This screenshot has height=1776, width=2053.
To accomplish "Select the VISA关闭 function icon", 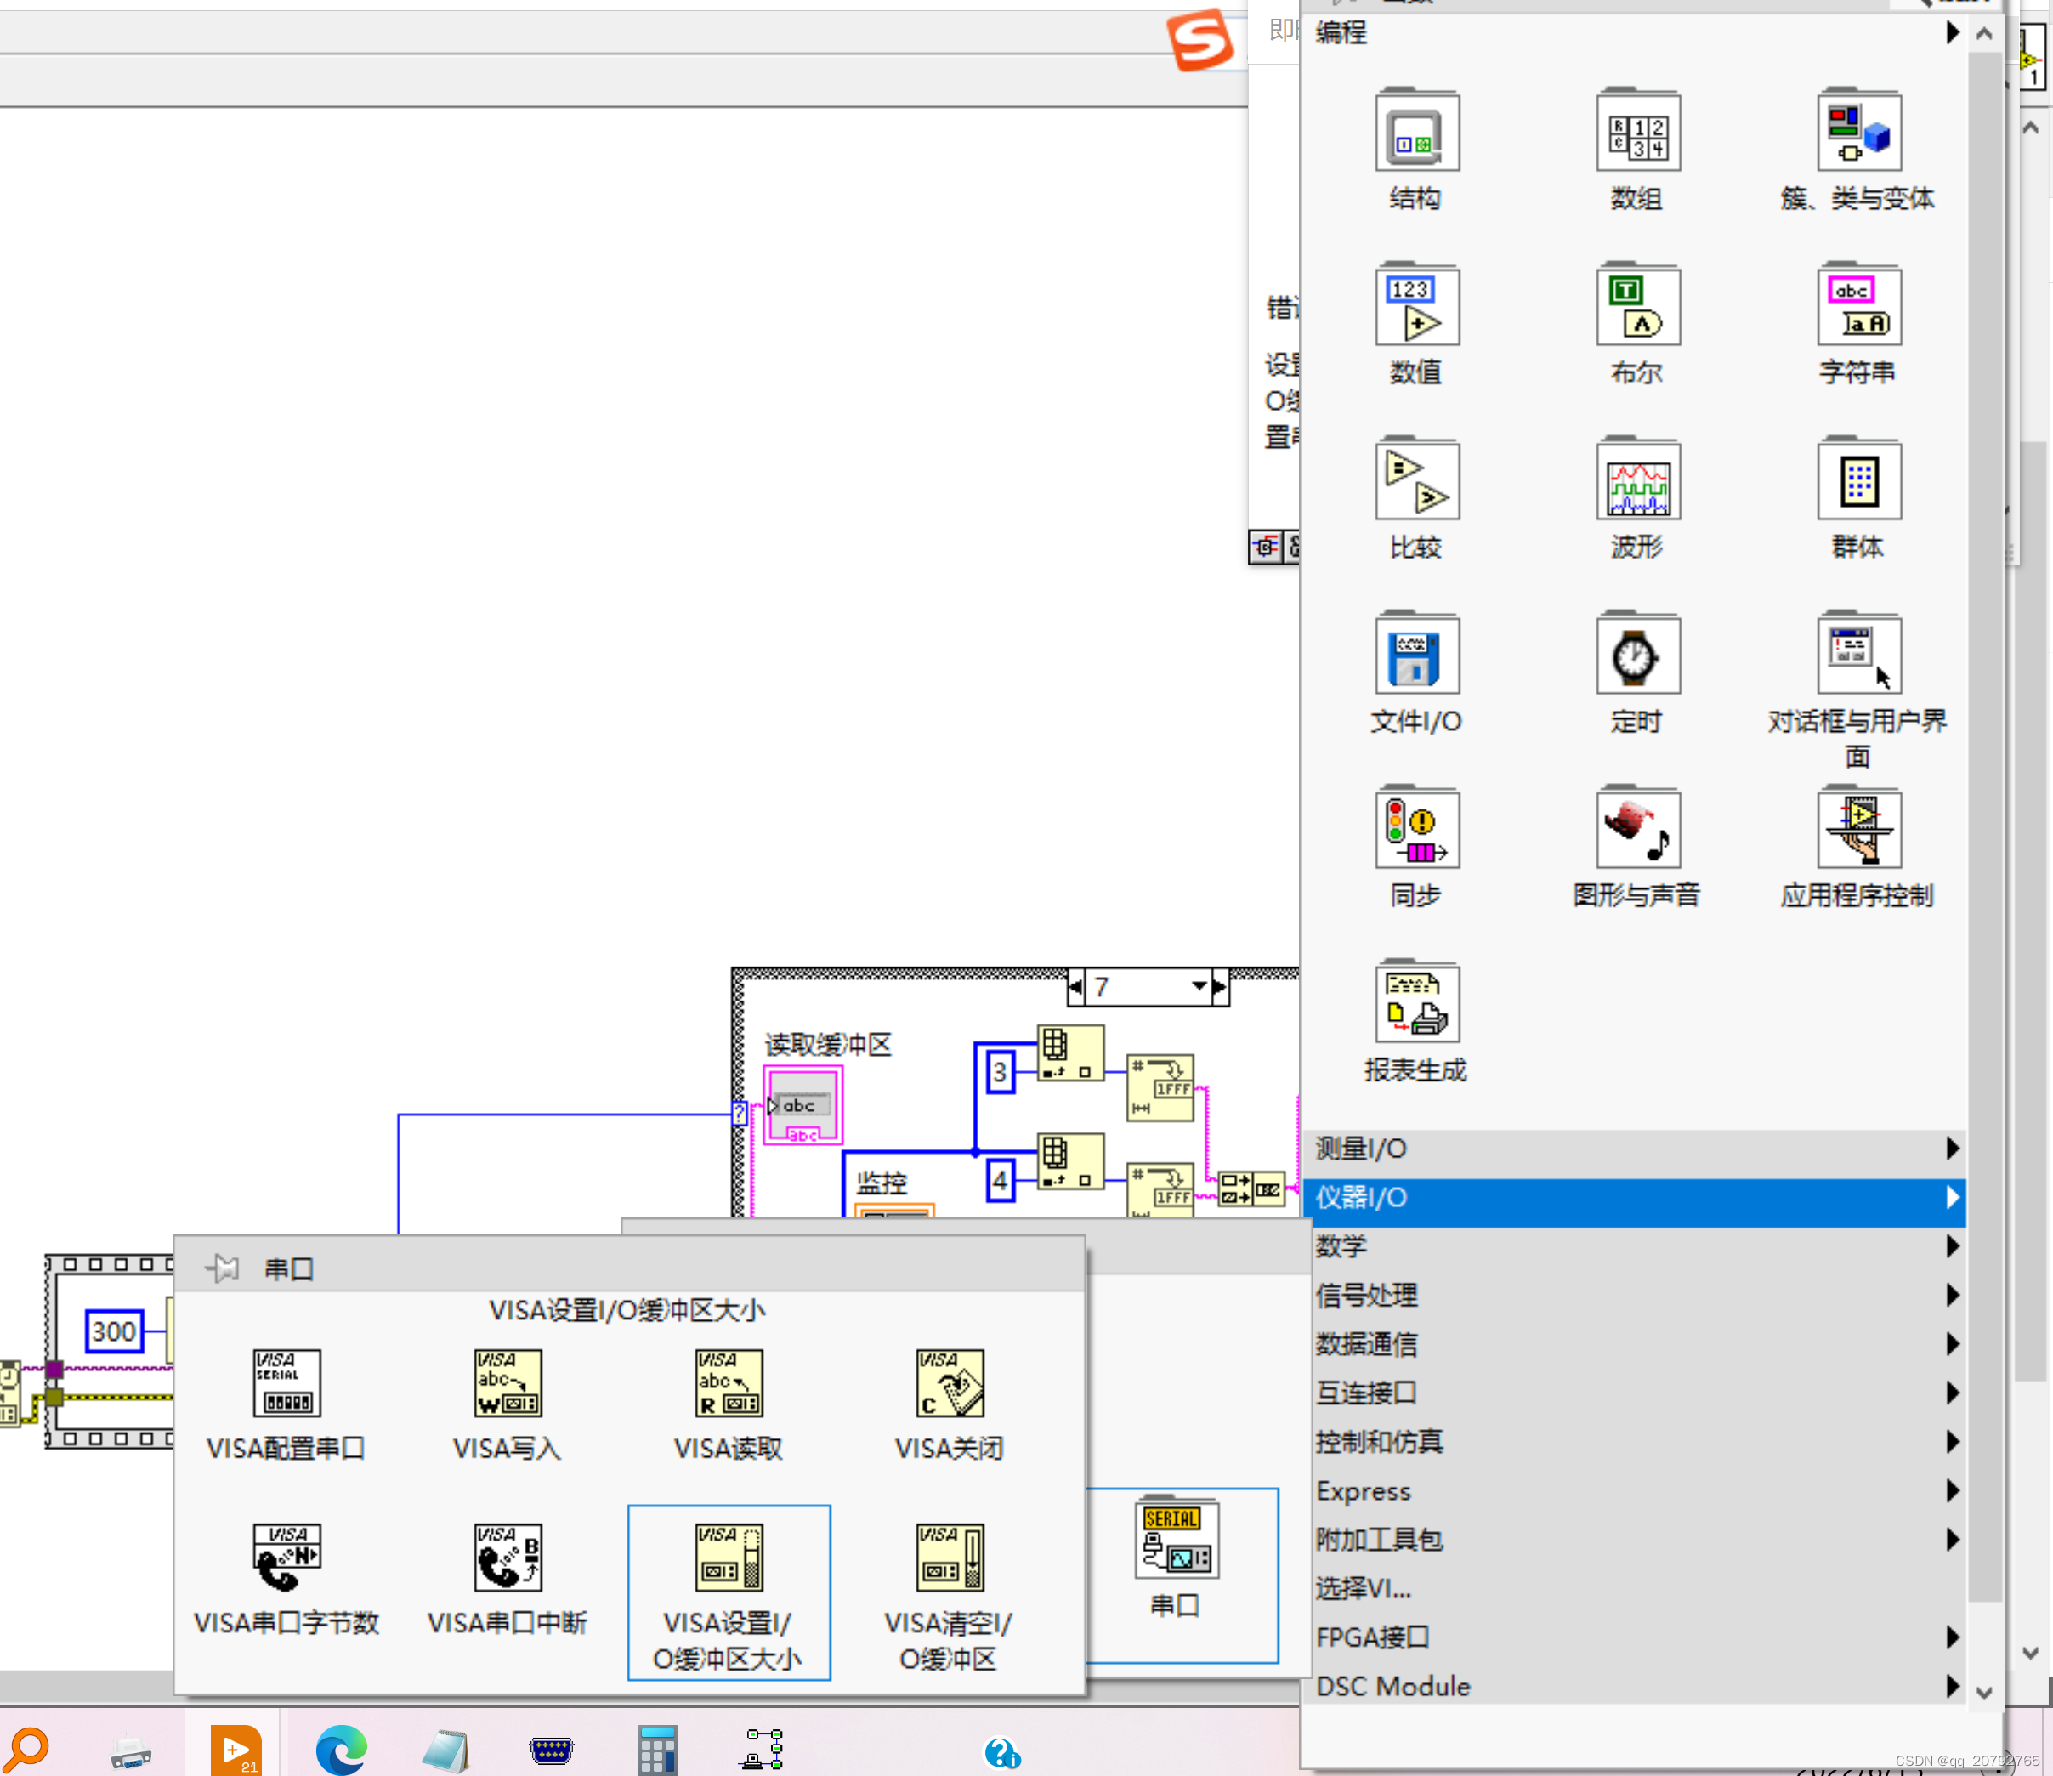I will click(950, 1383).
